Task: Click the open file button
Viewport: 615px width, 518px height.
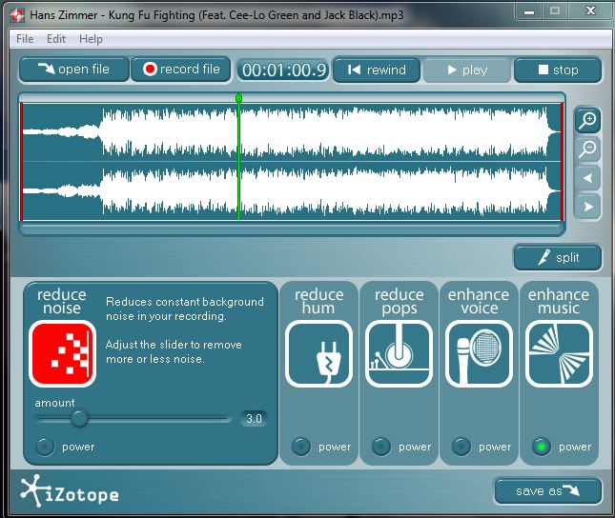Action: click(74, 70)
